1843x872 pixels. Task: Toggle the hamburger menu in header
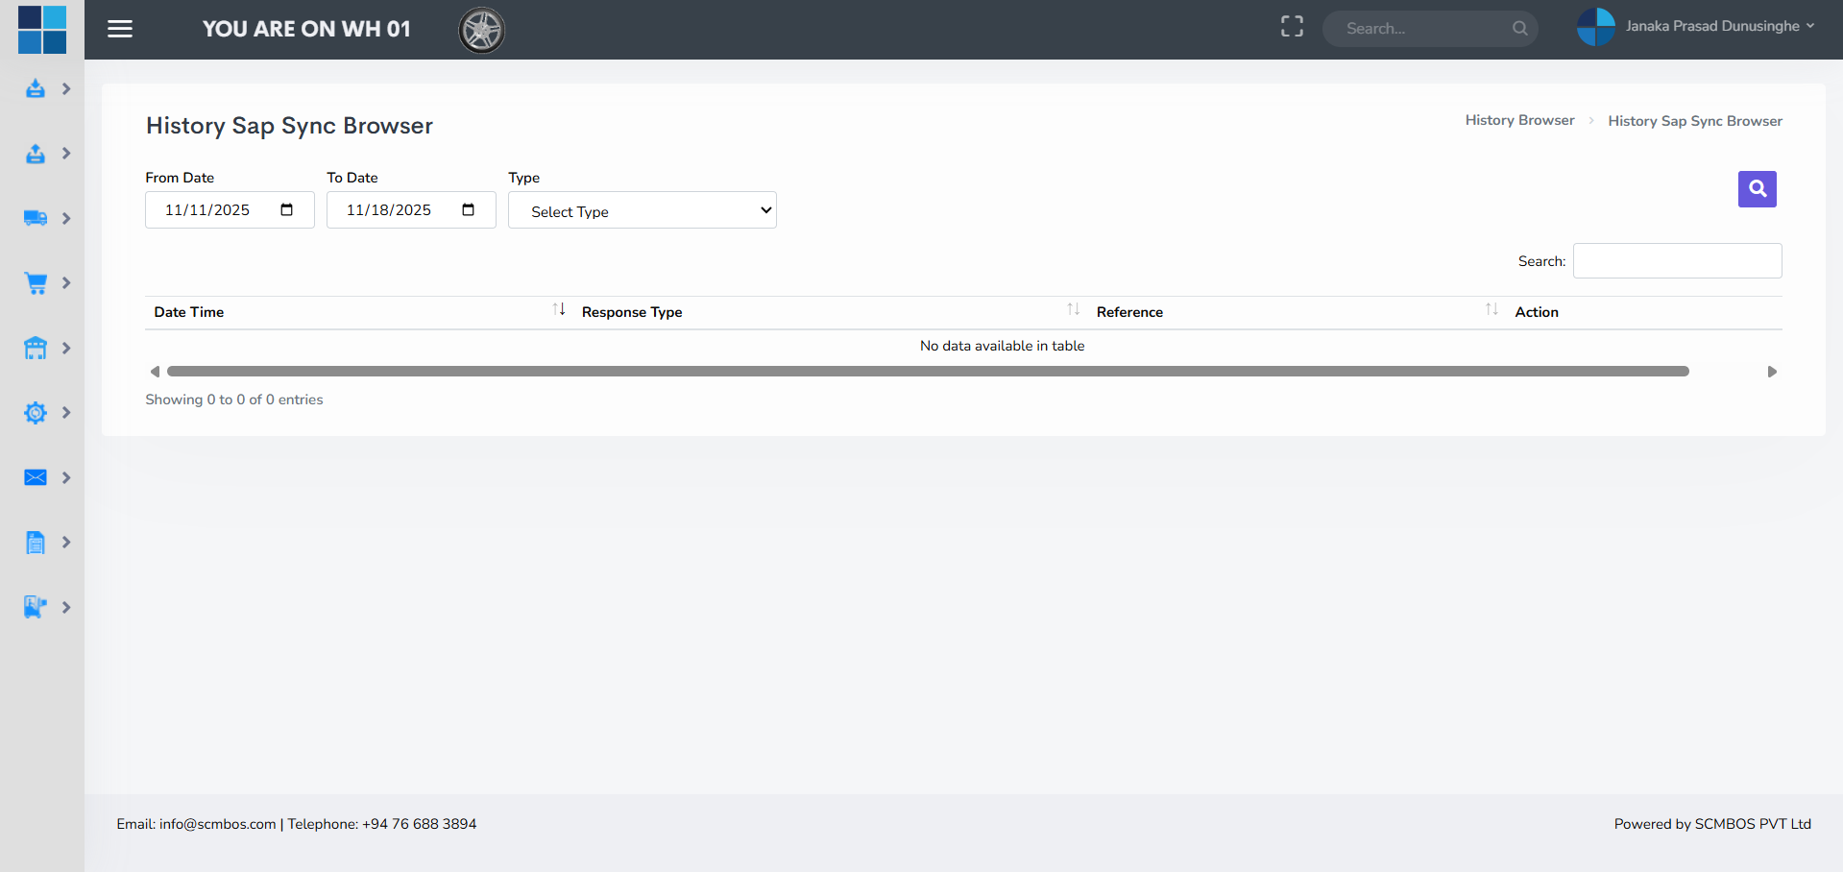tap(120, 29)
